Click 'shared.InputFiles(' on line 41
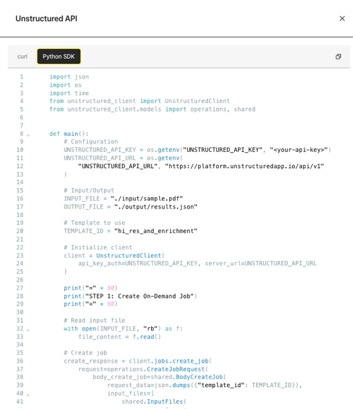 [x=154, y=401]
